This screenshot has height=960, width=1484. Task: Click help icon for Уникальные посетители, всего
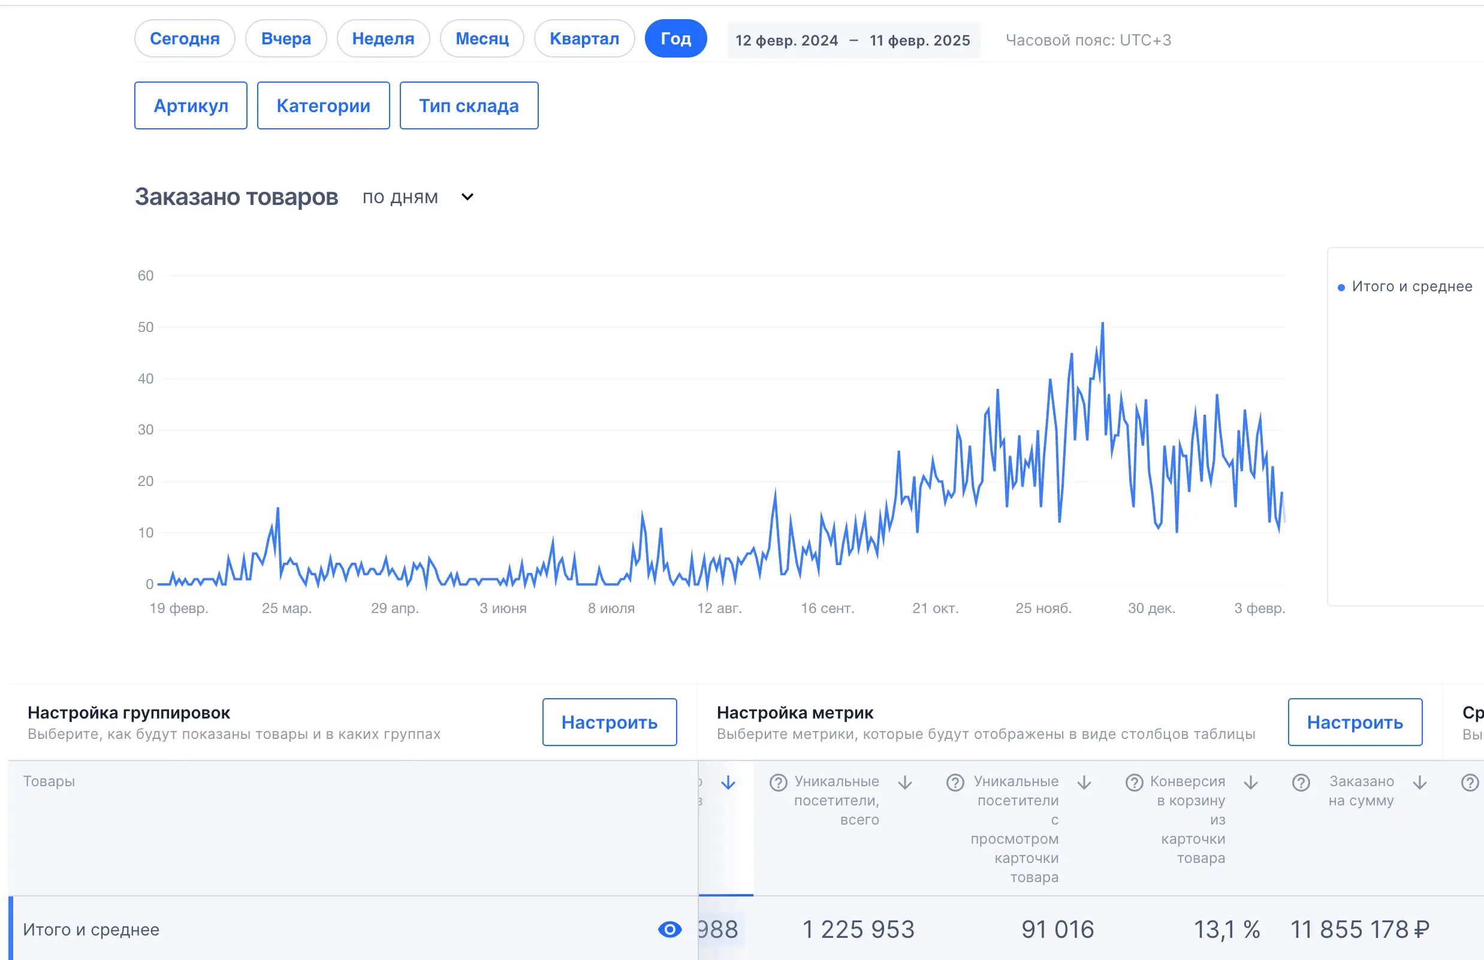777,783
